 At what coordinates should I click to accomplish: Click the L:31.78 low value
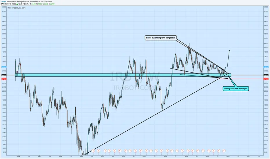(x=46, y=4)
